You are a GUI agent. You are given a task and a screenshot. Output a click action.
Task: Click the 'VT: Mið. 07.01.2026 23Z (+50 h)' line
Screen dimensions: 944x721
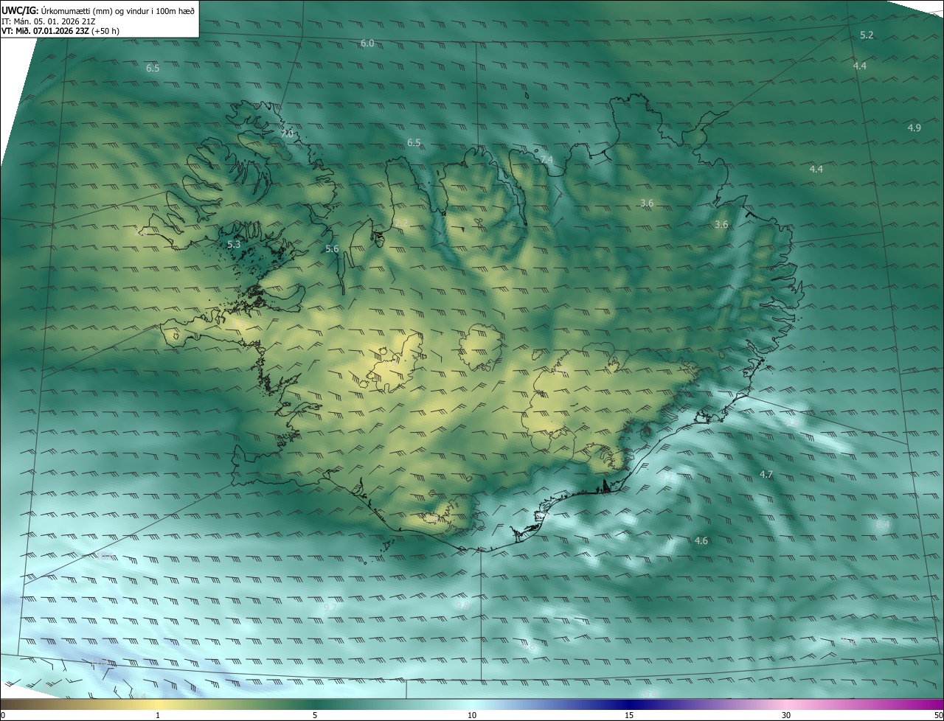pos(60,31)
